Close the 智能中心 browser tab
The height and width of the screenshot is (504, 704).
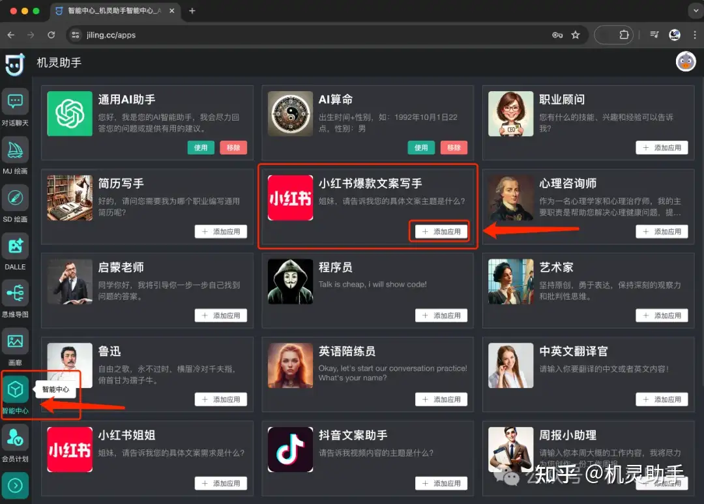(171, 11)
